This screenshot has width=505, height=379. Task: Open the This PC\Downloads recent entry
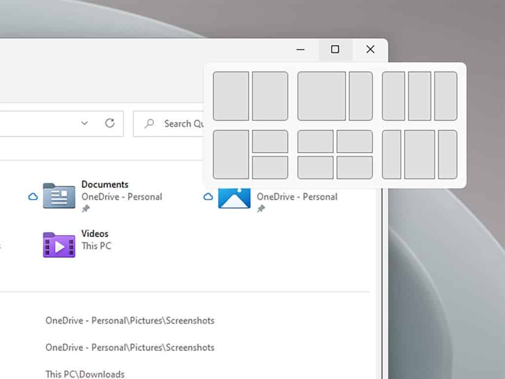(85, 374)
